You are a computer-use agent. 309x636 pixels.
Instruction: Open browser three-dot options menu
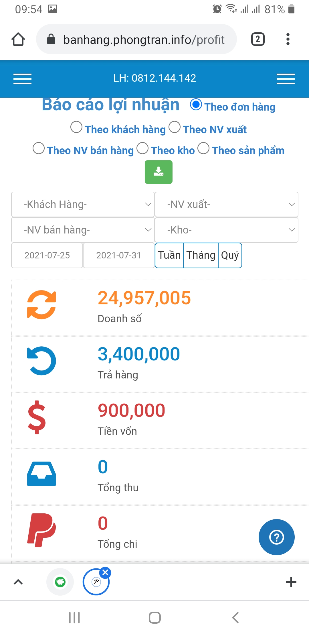(x=288, y=39)
